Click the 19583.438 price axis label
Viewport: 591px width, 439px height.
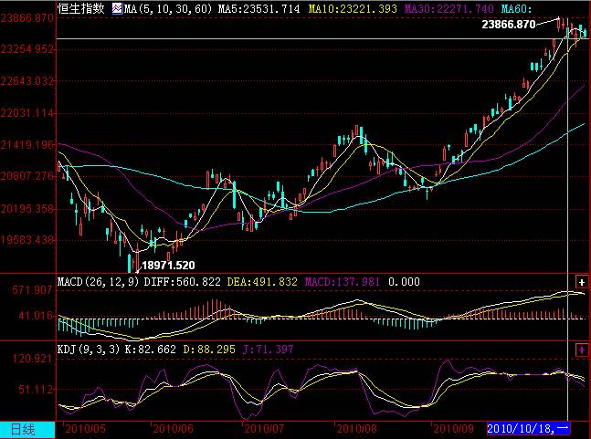click(27, 240)
